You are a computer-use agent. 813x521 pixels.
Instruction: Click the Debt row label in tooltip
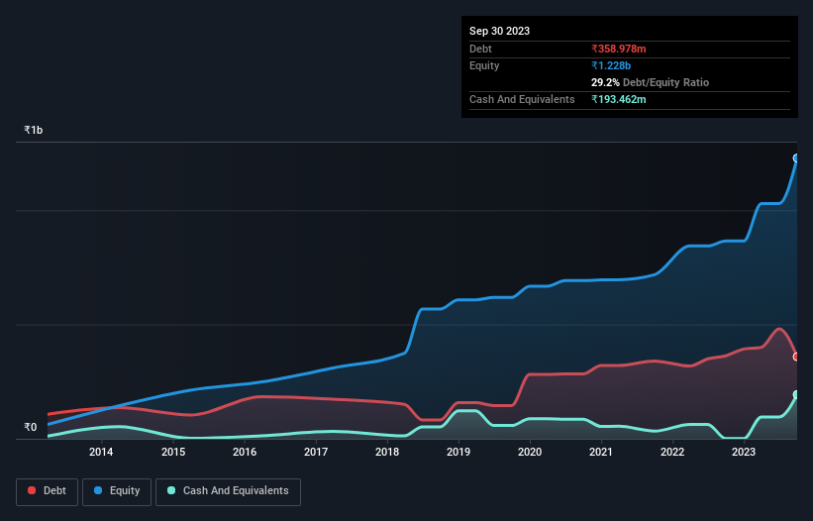point(480,49)
